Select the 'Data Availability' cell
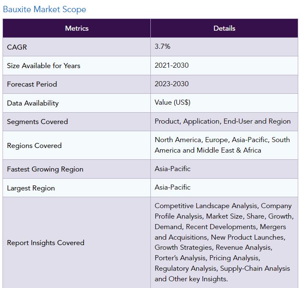 (x=77, y=103)
